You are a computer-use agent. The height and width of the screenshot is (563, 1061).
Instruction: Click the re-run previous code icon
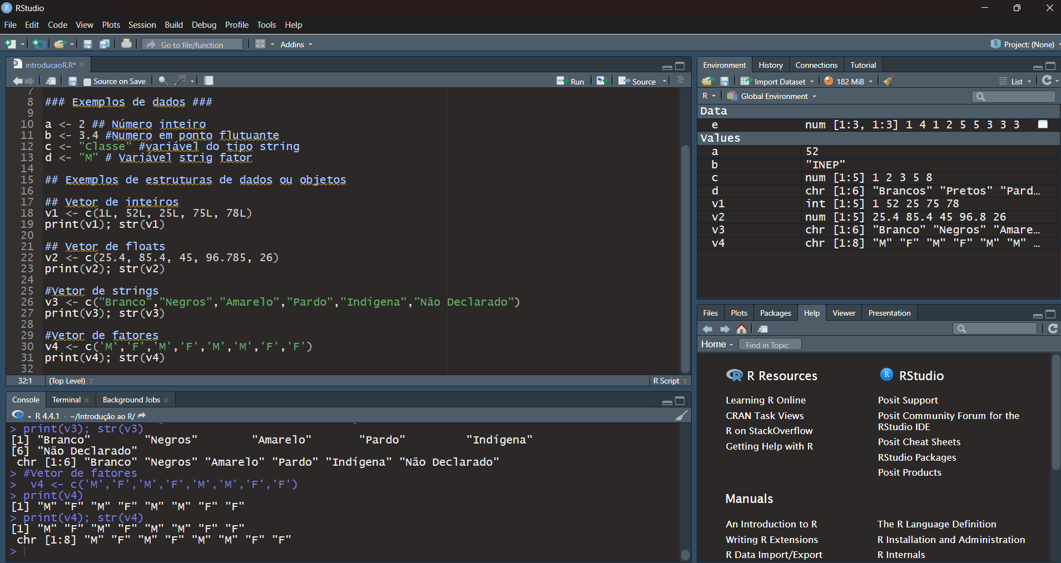click(x=601, y=81)
